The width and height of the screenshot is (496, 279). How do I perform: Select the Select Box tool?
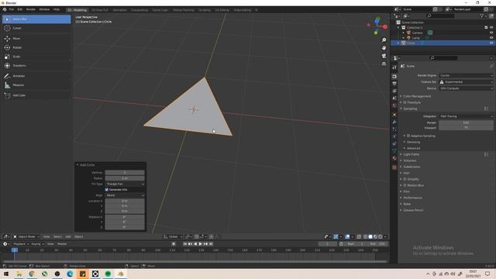point(36,19)
